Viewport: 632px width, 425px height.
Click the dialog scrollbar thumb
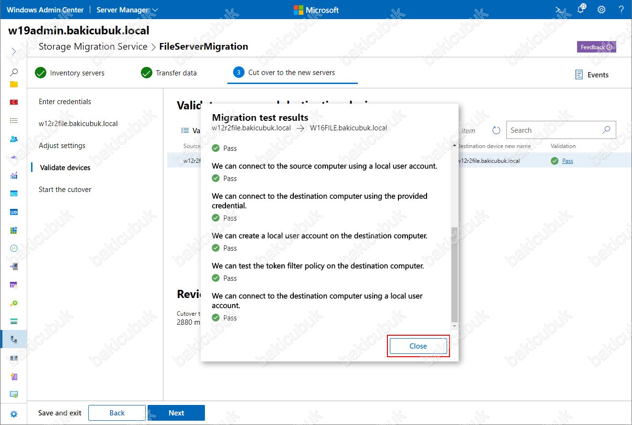coord(454,274)
